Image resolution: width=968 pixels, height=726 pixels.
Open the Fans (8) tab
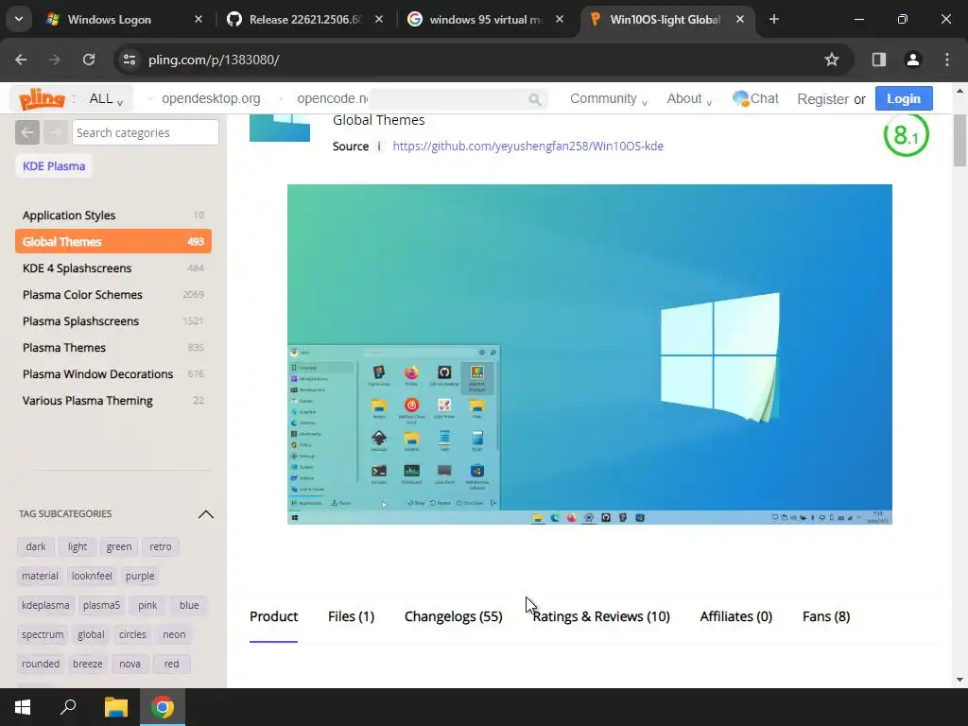coord(826,616)
